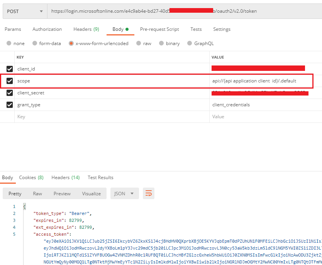Viewport: 322px width, 265px height.
Task: Open the request Headers (9) tab
Action: pos(86,29)
